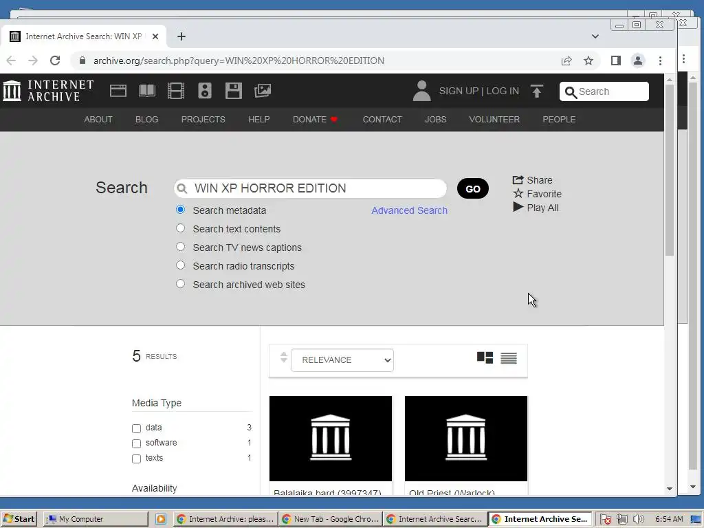Switch to My Computer taskbar window

[96, 519]
